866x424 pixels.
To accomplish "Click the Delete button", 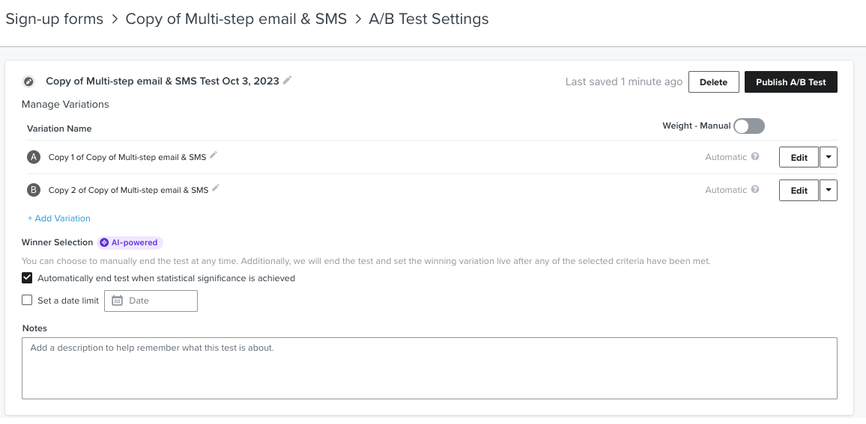I will pyautogui.click(x=713, y=82).
